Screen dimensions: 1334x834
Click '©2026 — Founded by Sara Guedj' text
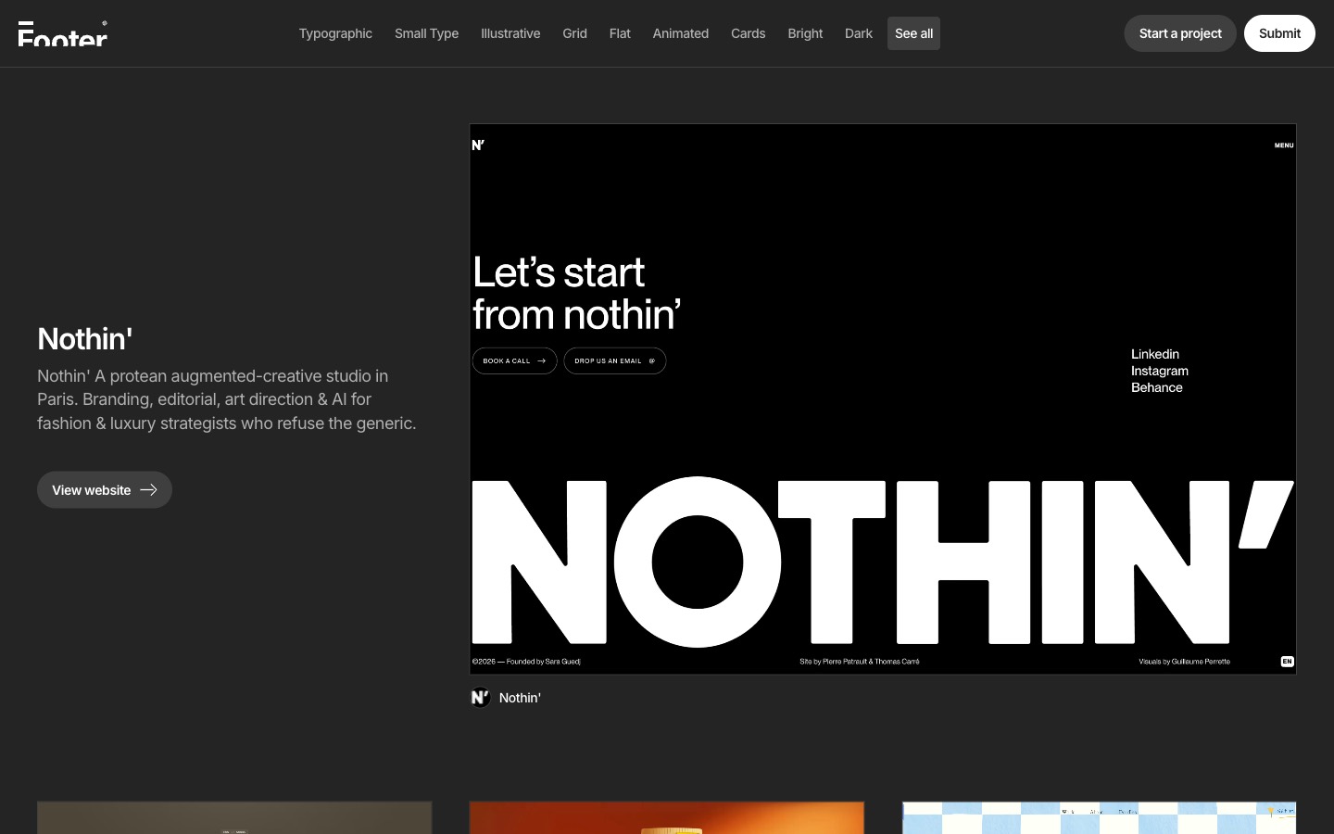click(x=526, y=662)
